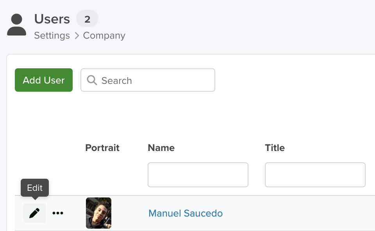Sort by the Name column header

[161, 148]
